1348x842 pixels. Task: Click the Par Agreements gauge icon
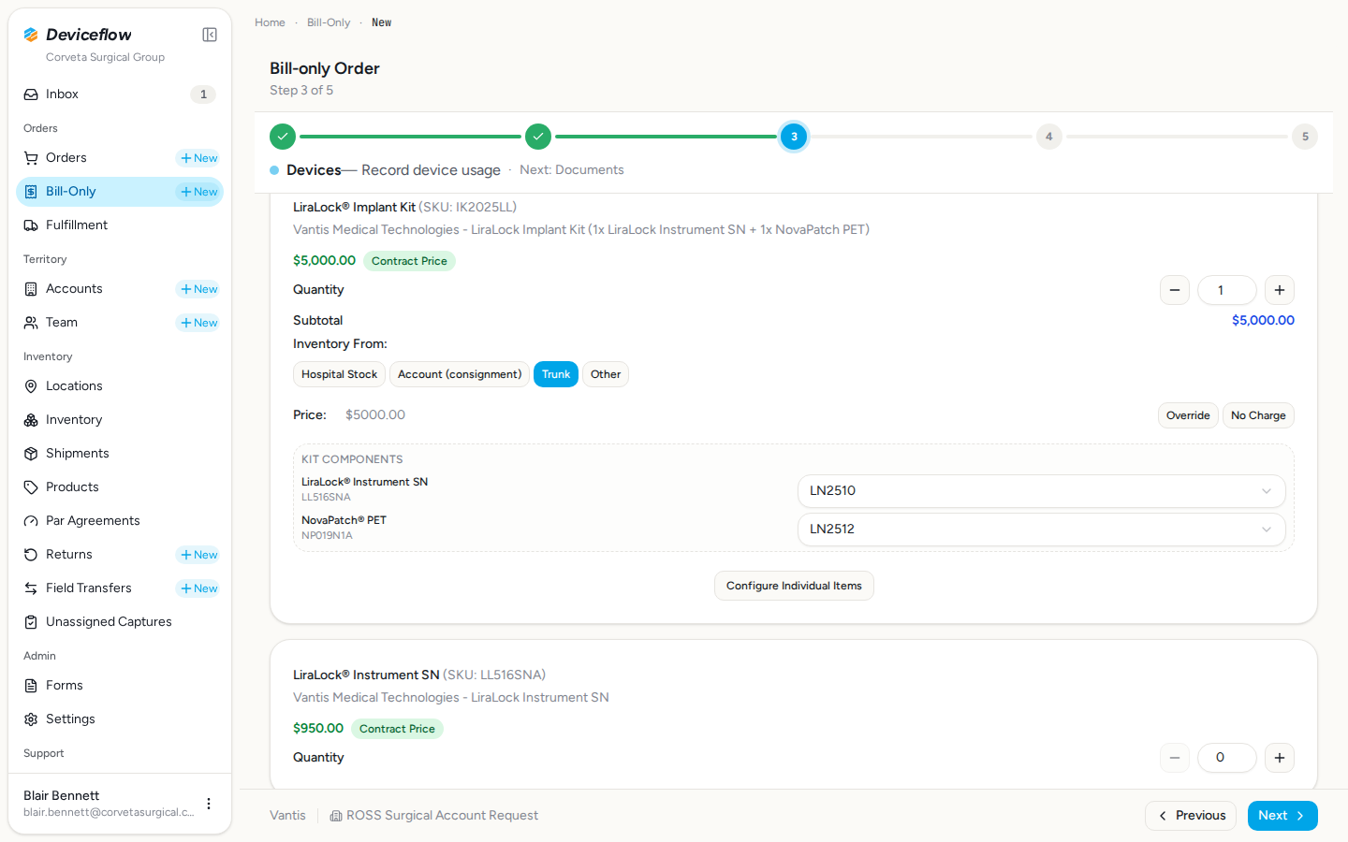pos(31,521)
